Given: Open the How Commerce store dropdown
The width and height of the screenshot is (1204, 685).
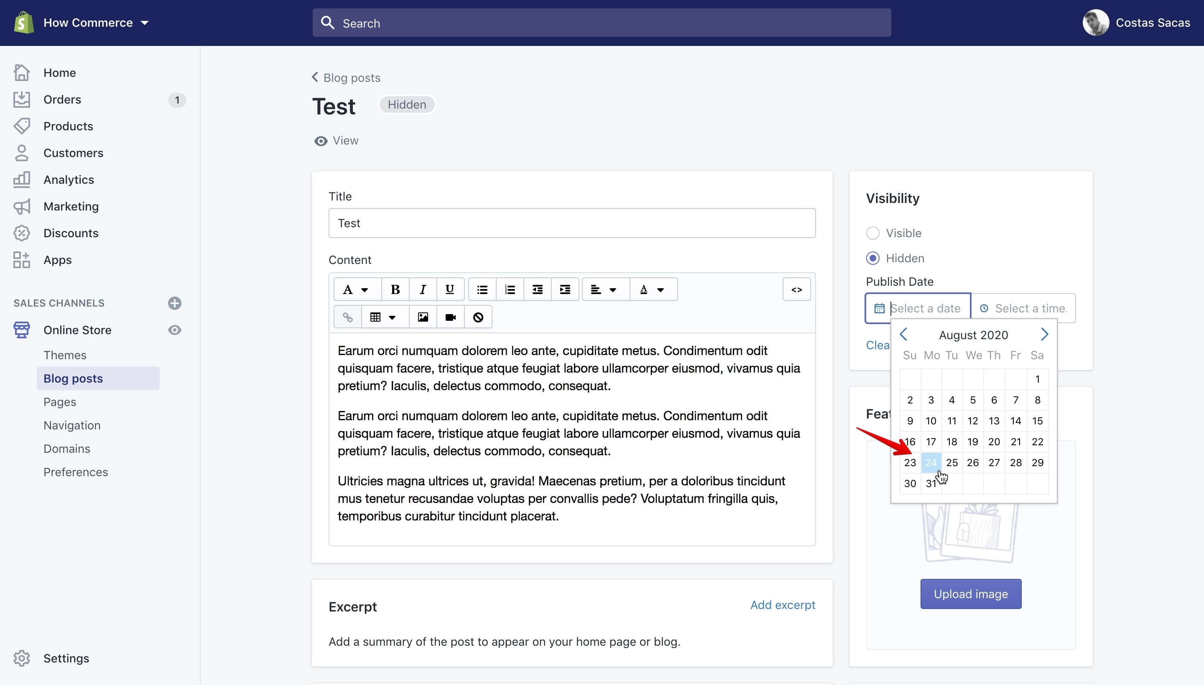Looking at the screenshot, I should coord(96,23).
